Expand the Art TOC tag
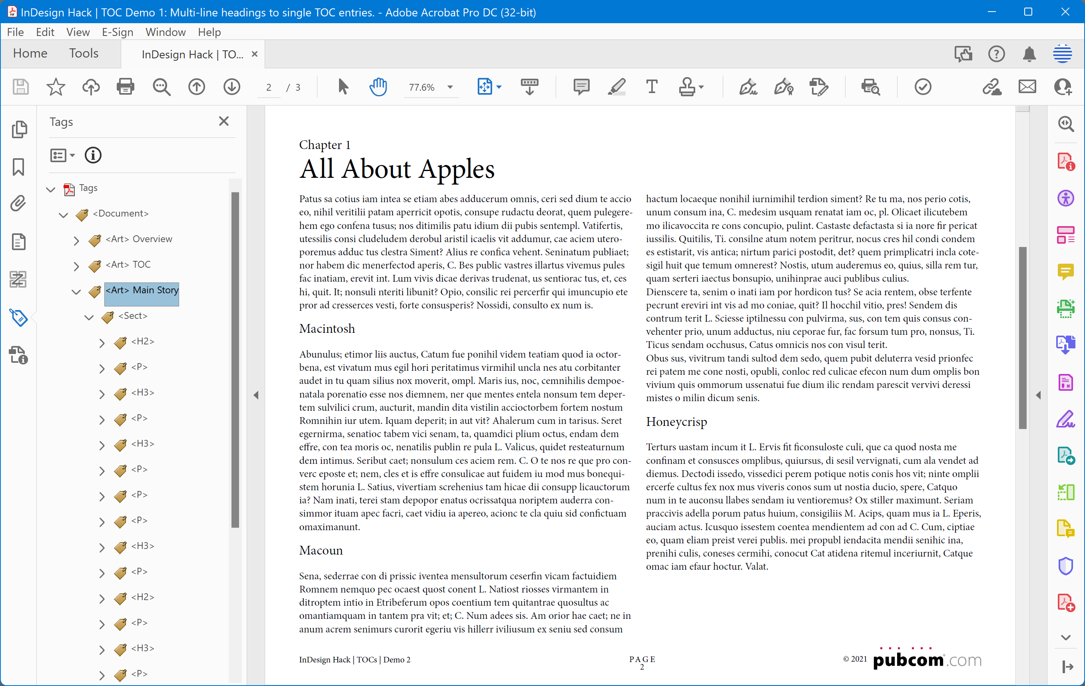This screenshot has width=1085, height=686. [76, 266]
